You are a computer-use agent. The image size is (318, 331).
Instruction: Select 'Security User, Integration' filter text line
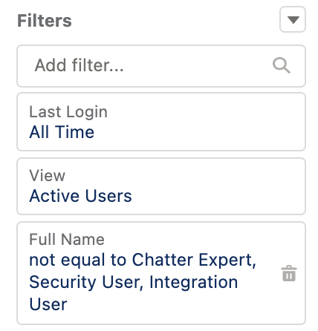click(134, 282)
